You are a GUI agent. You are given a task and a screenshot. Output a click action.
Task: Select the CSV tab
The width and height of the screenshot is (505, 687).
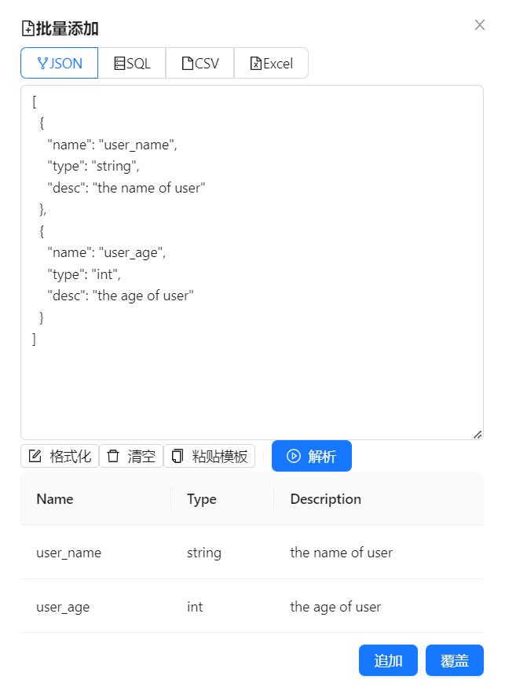pos(200,64)
